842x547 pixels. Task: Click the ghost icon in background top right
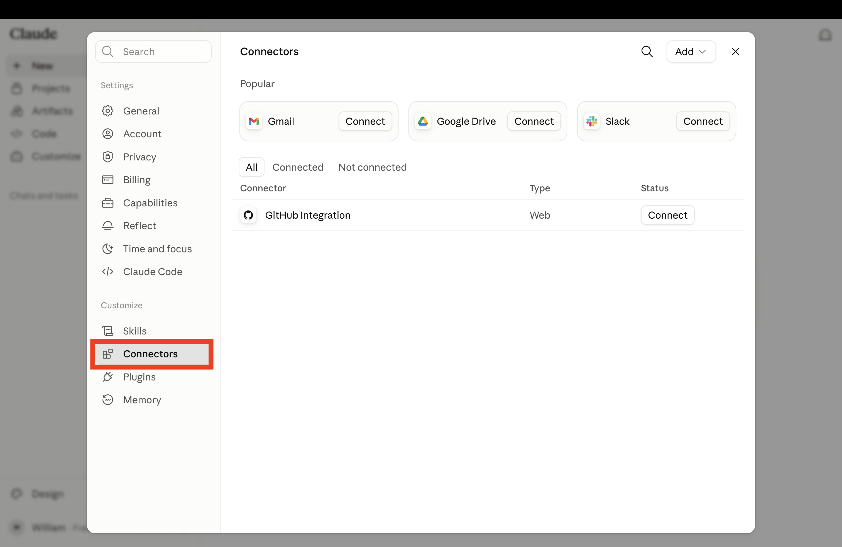point(825,35)
